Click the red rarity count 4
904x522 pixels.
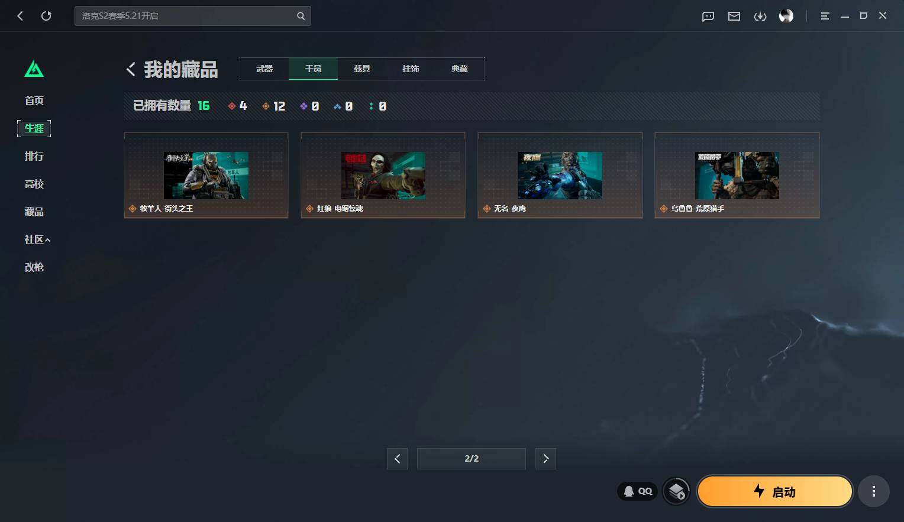pyautogui.click(x=238, y=106)
